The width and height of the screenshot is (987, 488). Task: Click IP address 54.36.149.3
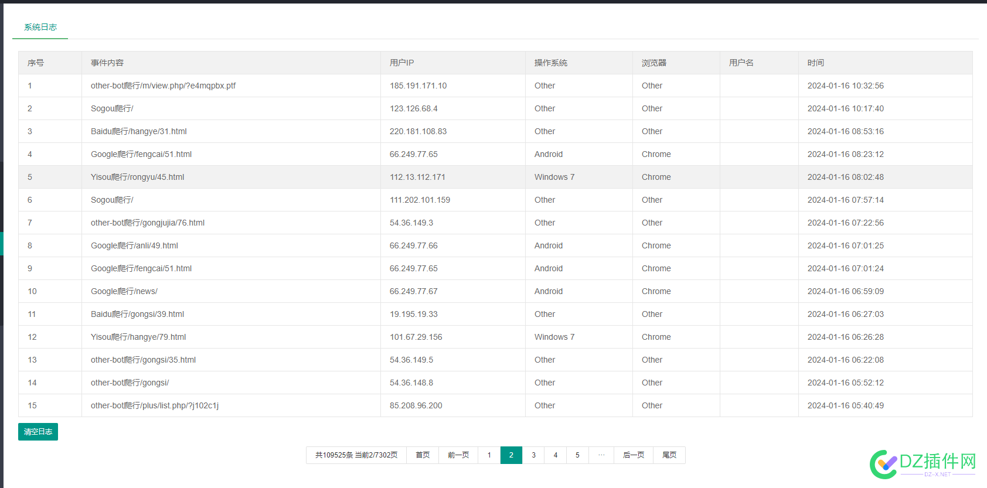pyautogui.click(x=411, y=223)
